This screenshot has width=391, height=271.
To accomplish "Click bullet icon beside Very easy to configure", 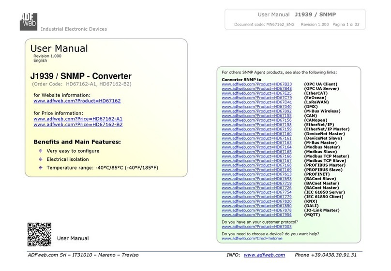I will (41, 151).
